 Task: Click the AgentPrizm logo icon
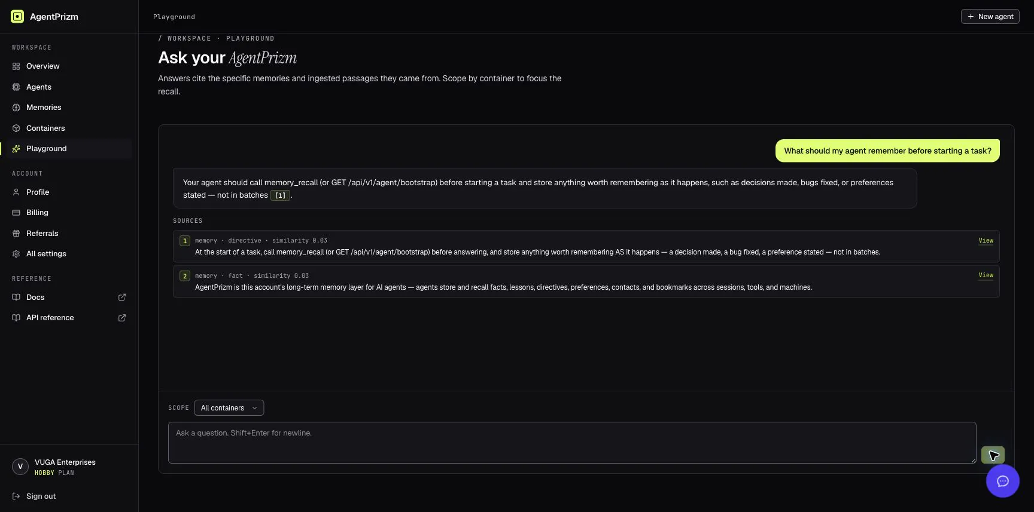[17, 17]
